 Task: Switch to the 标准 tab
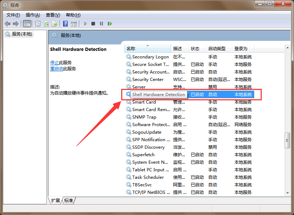pos(68,201)
